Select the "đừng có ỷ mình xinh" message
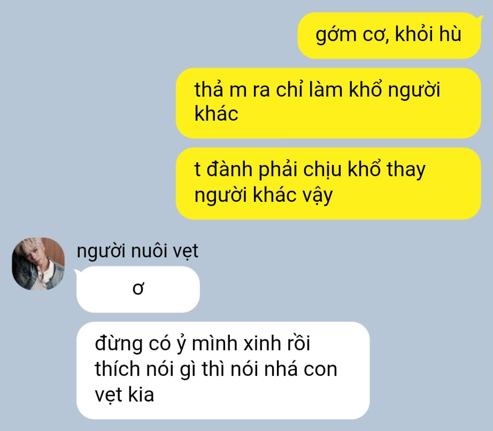This screenshot has width=493, height=431. pos(223,370)
